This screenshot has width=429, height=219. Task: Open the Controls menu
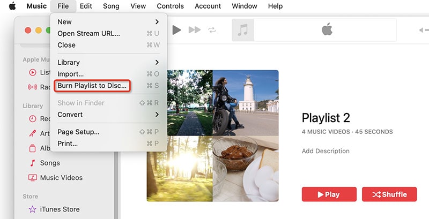[x=170, y=6]
